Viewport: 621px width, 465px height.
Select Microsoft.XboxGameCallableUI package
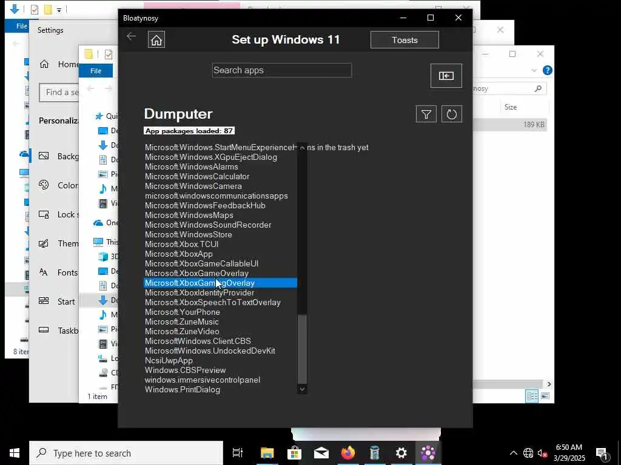201,264
